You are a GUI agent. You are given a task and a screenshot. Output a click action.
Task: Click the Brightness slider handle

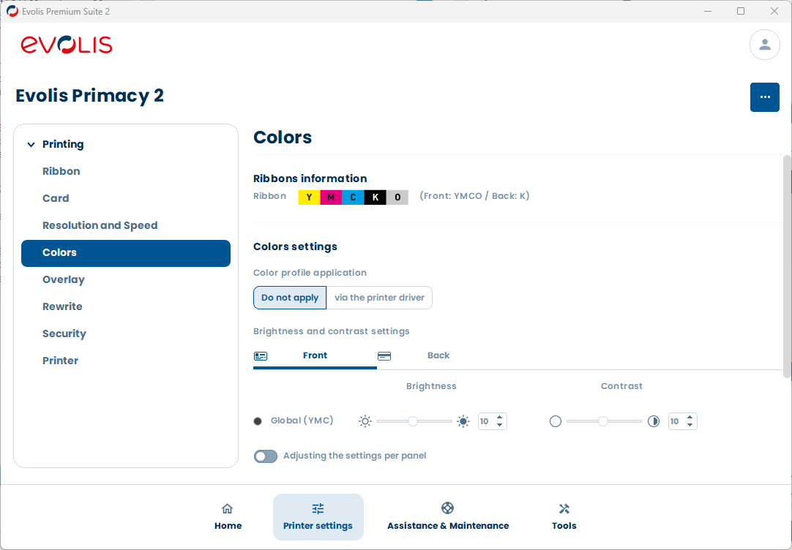tap(413, 421)
